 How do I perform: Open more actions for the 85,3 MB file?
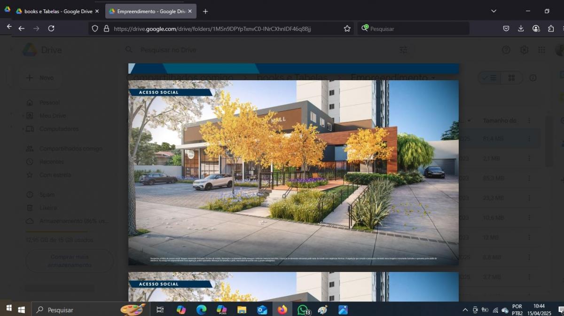[x=529, y=178]
